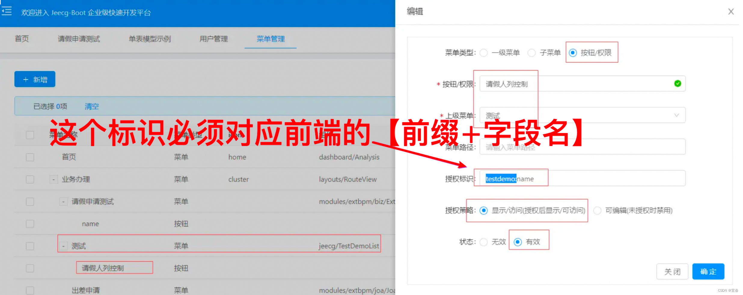The width and height of the screenshot is (743, 295).
Task: Check the 首页 row checkbox
Action: [30, 157]
